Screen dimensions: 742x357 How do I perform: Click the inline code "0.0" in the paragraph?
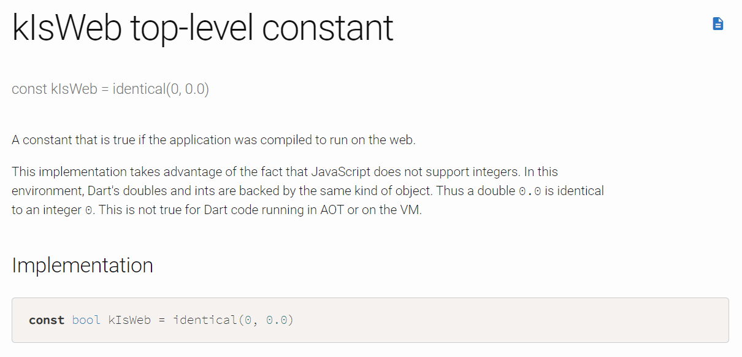(530, 191)
